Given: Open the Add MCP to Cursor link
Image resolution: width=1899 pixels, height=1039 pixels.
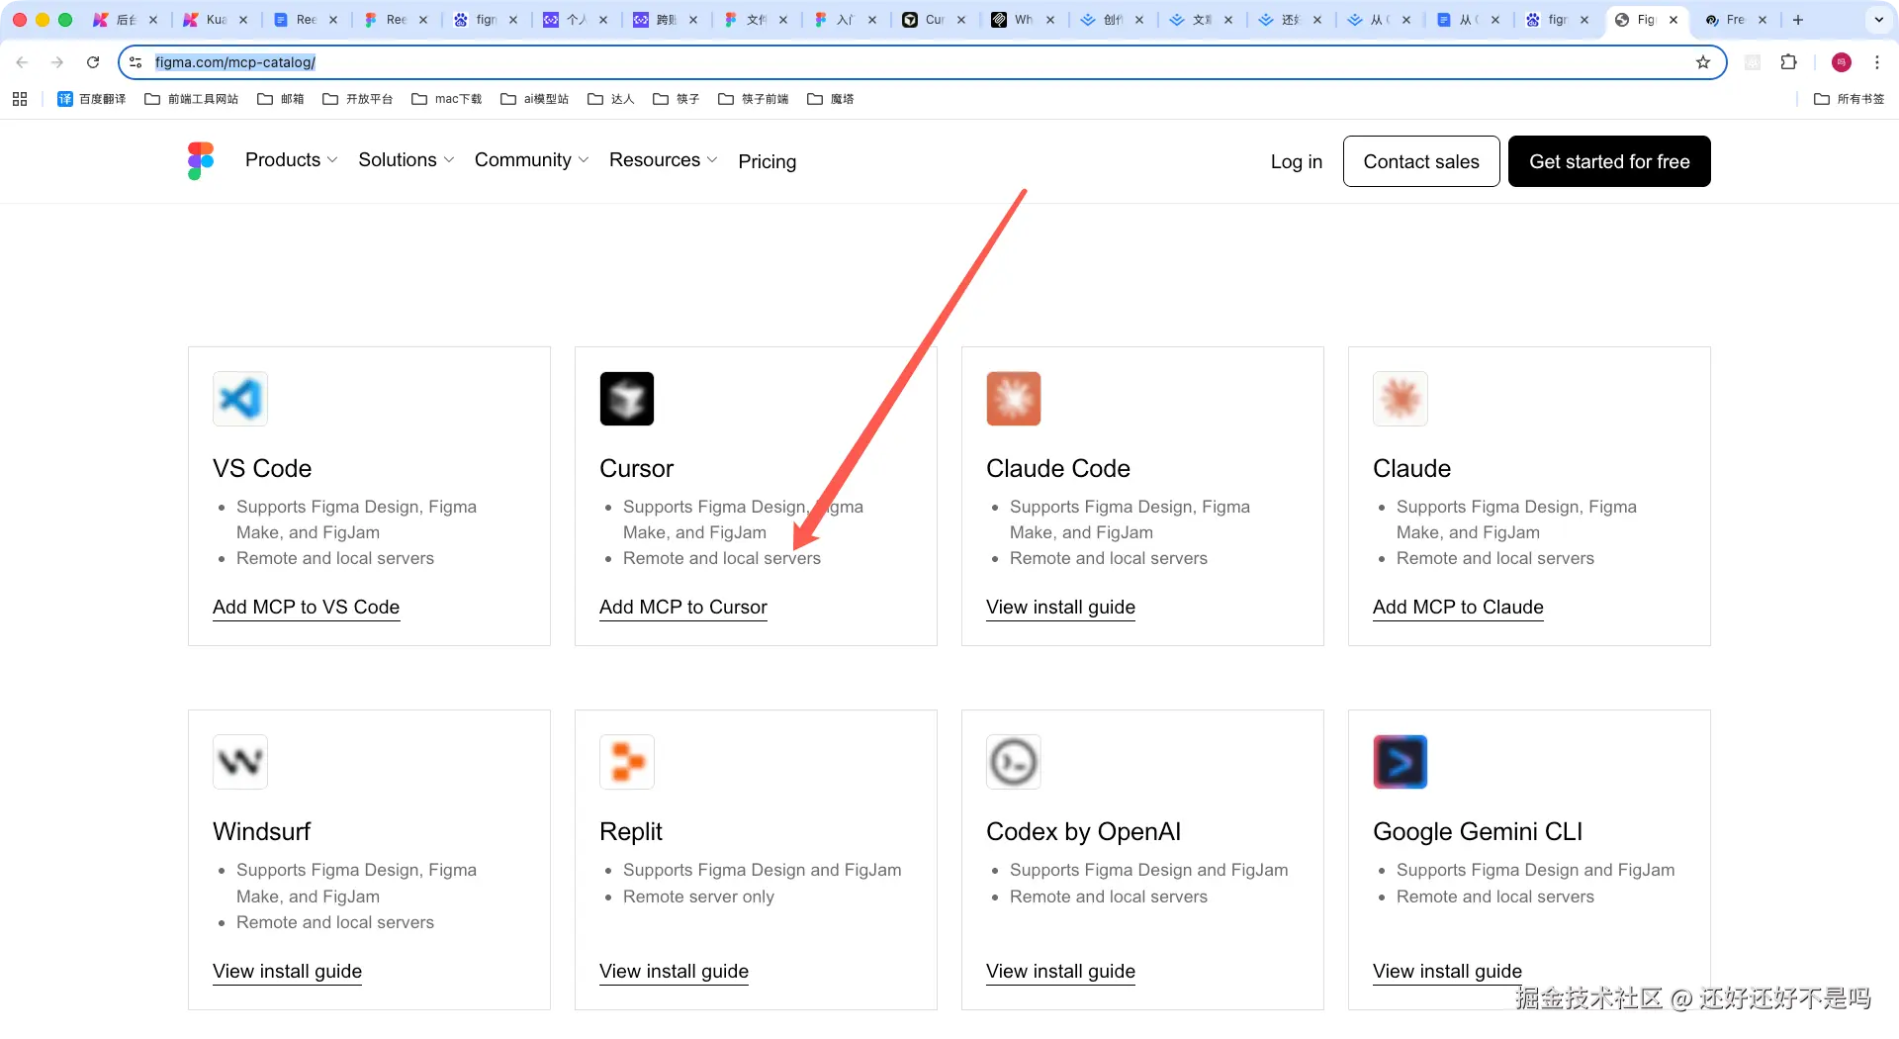Looking at the screenshot, I should (x=683, y=608).
